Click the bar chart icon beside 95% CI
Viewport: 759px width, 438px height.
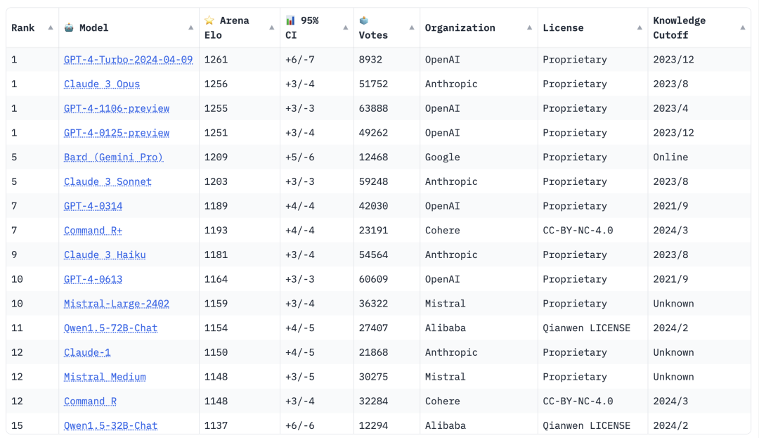pos(290,20)
